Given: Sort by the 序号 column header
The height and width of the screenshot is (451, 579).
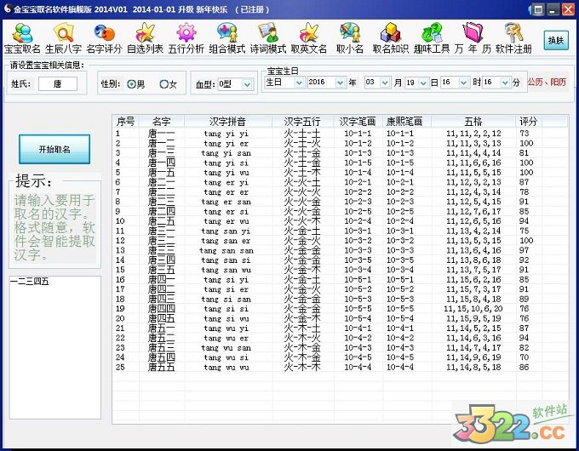Looking at the screenshot, I should click(x=125, y=121).
